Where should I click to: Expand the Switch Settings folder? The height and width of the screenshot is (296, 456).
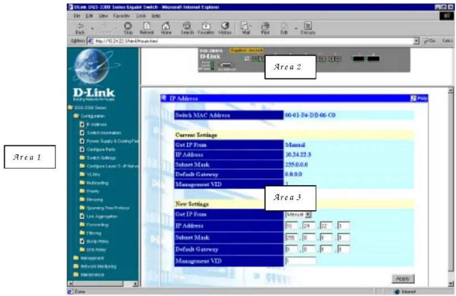tap(98, 158)
